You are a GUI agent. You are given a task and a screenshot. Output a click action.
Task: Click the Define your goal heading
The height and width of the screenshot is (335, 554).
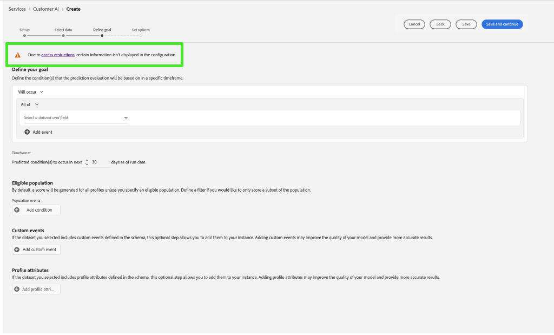coord(30,70)
